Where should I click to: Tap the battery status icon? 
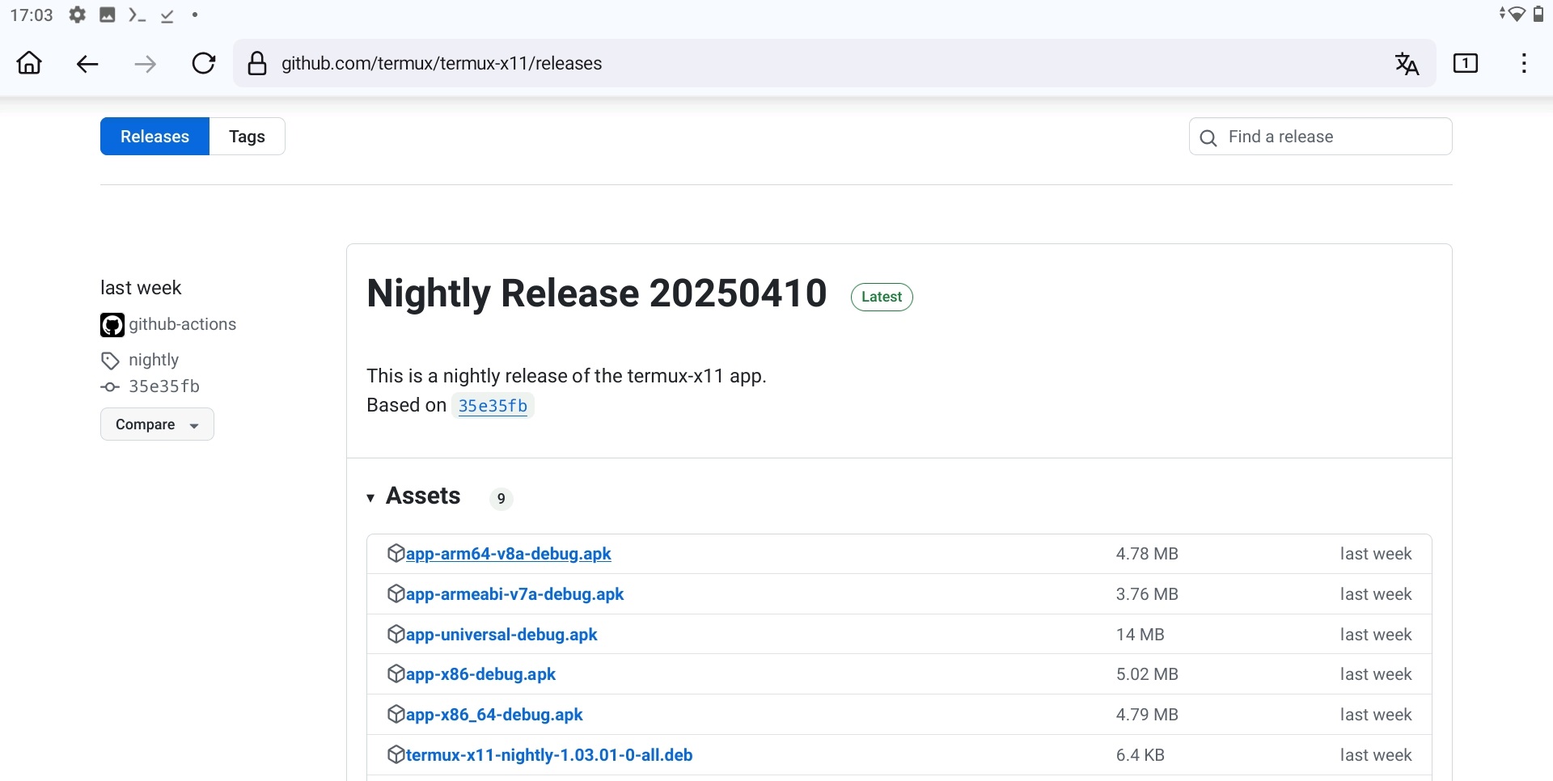pos(1538,15)
